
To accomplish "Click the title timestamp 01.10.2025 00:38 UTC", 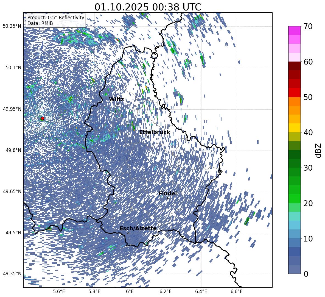I will point(148,7).
